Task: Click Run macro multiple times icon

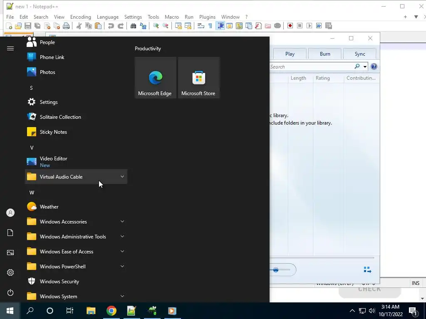Action: 319,26
